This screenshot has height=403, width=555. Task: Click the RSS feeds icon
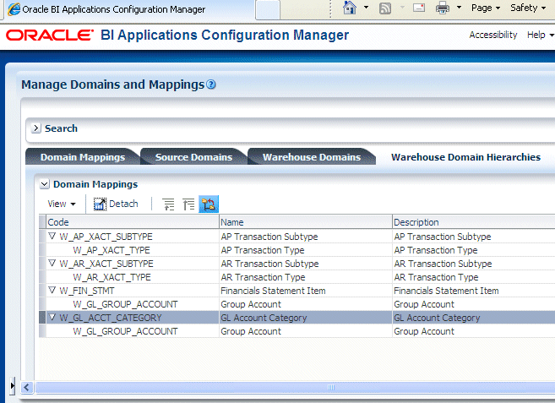[385, 8]
